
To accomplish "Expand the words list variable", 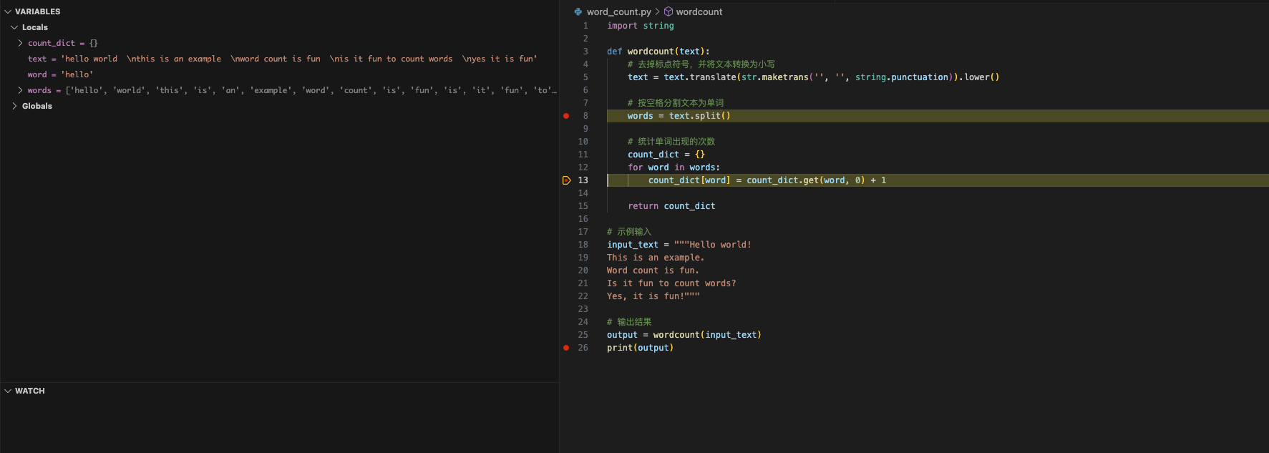I will pos(20,90).
